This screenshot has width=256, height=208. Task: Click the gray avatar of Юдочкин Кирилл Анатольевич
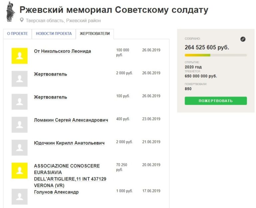(20, 148)
